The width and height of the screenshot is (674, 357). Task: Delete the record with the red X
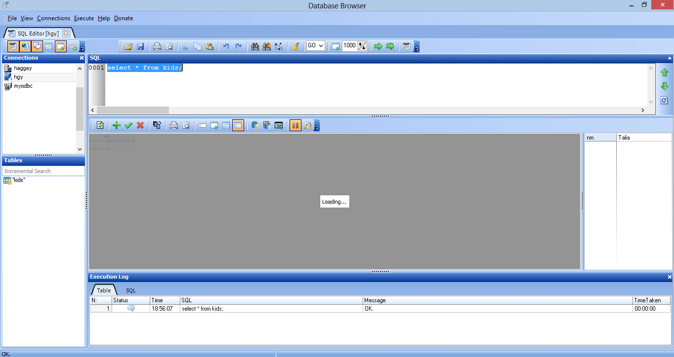coord(140,126)
